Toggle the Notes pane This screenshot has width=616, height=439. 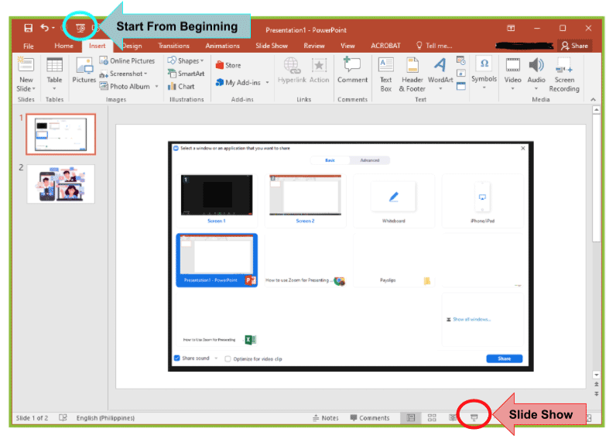[x=325, y=418]
